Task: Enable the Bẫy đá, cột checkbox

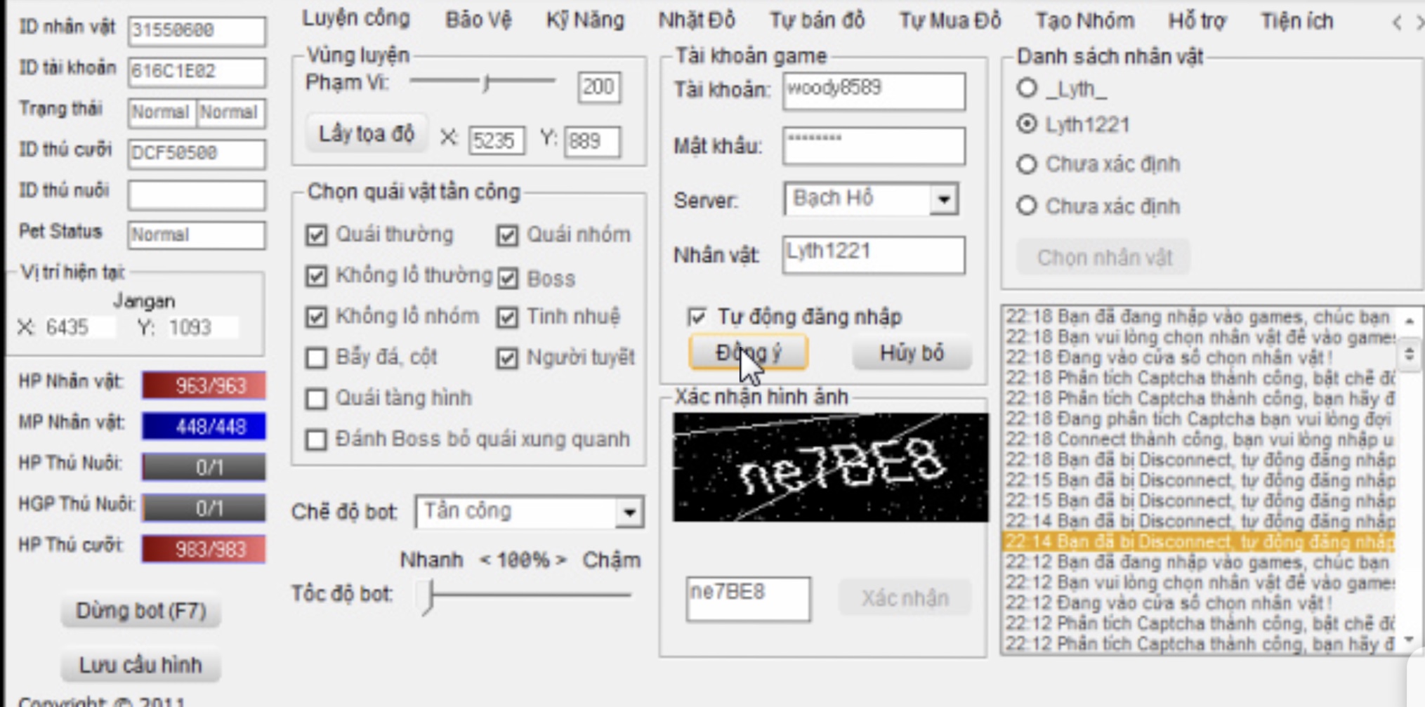Action: (316, 357)
